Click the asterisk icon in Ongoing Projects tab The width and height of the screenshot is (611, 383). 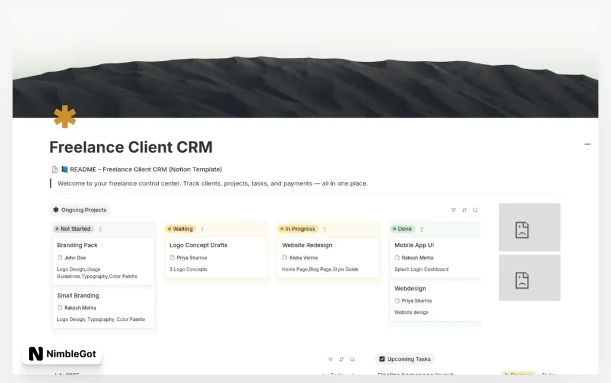pos(55,209)
